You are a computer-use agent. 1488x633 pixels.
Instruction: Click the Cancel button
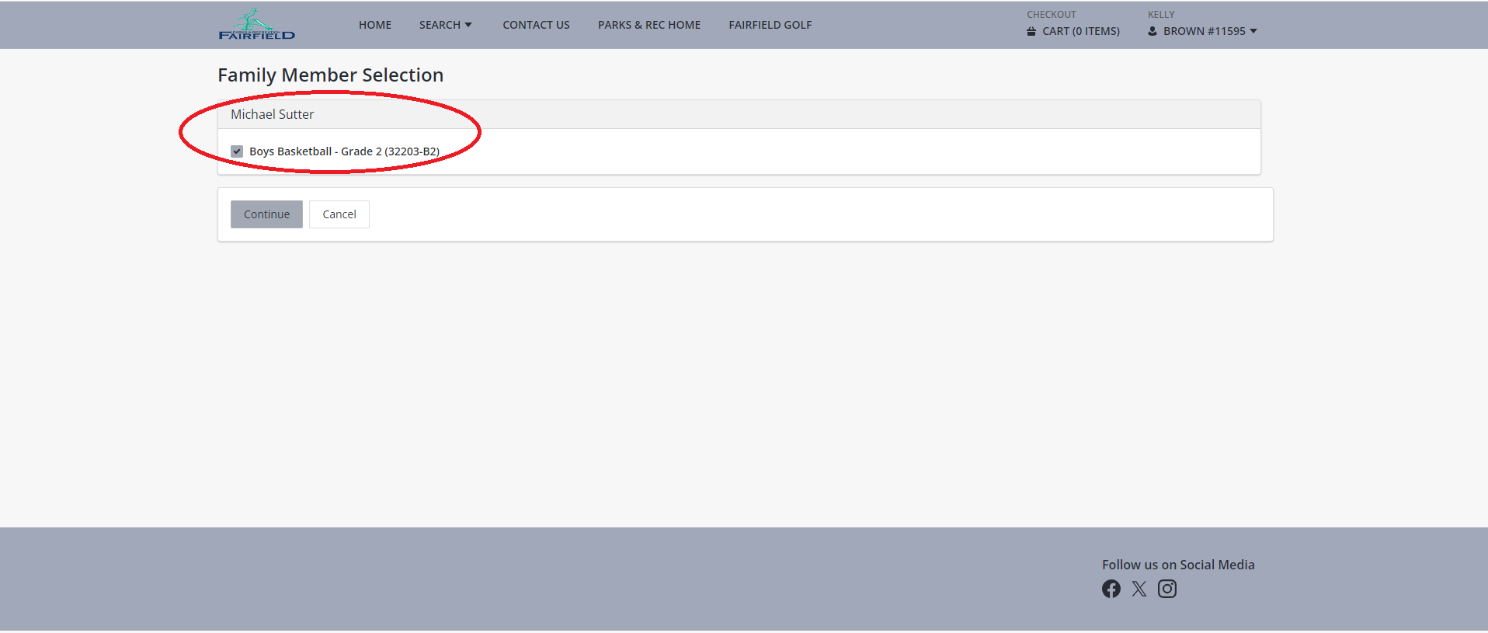[339, 214]
